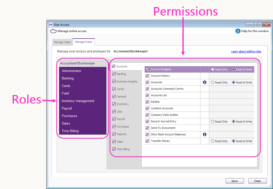Open the Lists permissions category
This screenshot has width=273, height=189.
tap(119, 112)
